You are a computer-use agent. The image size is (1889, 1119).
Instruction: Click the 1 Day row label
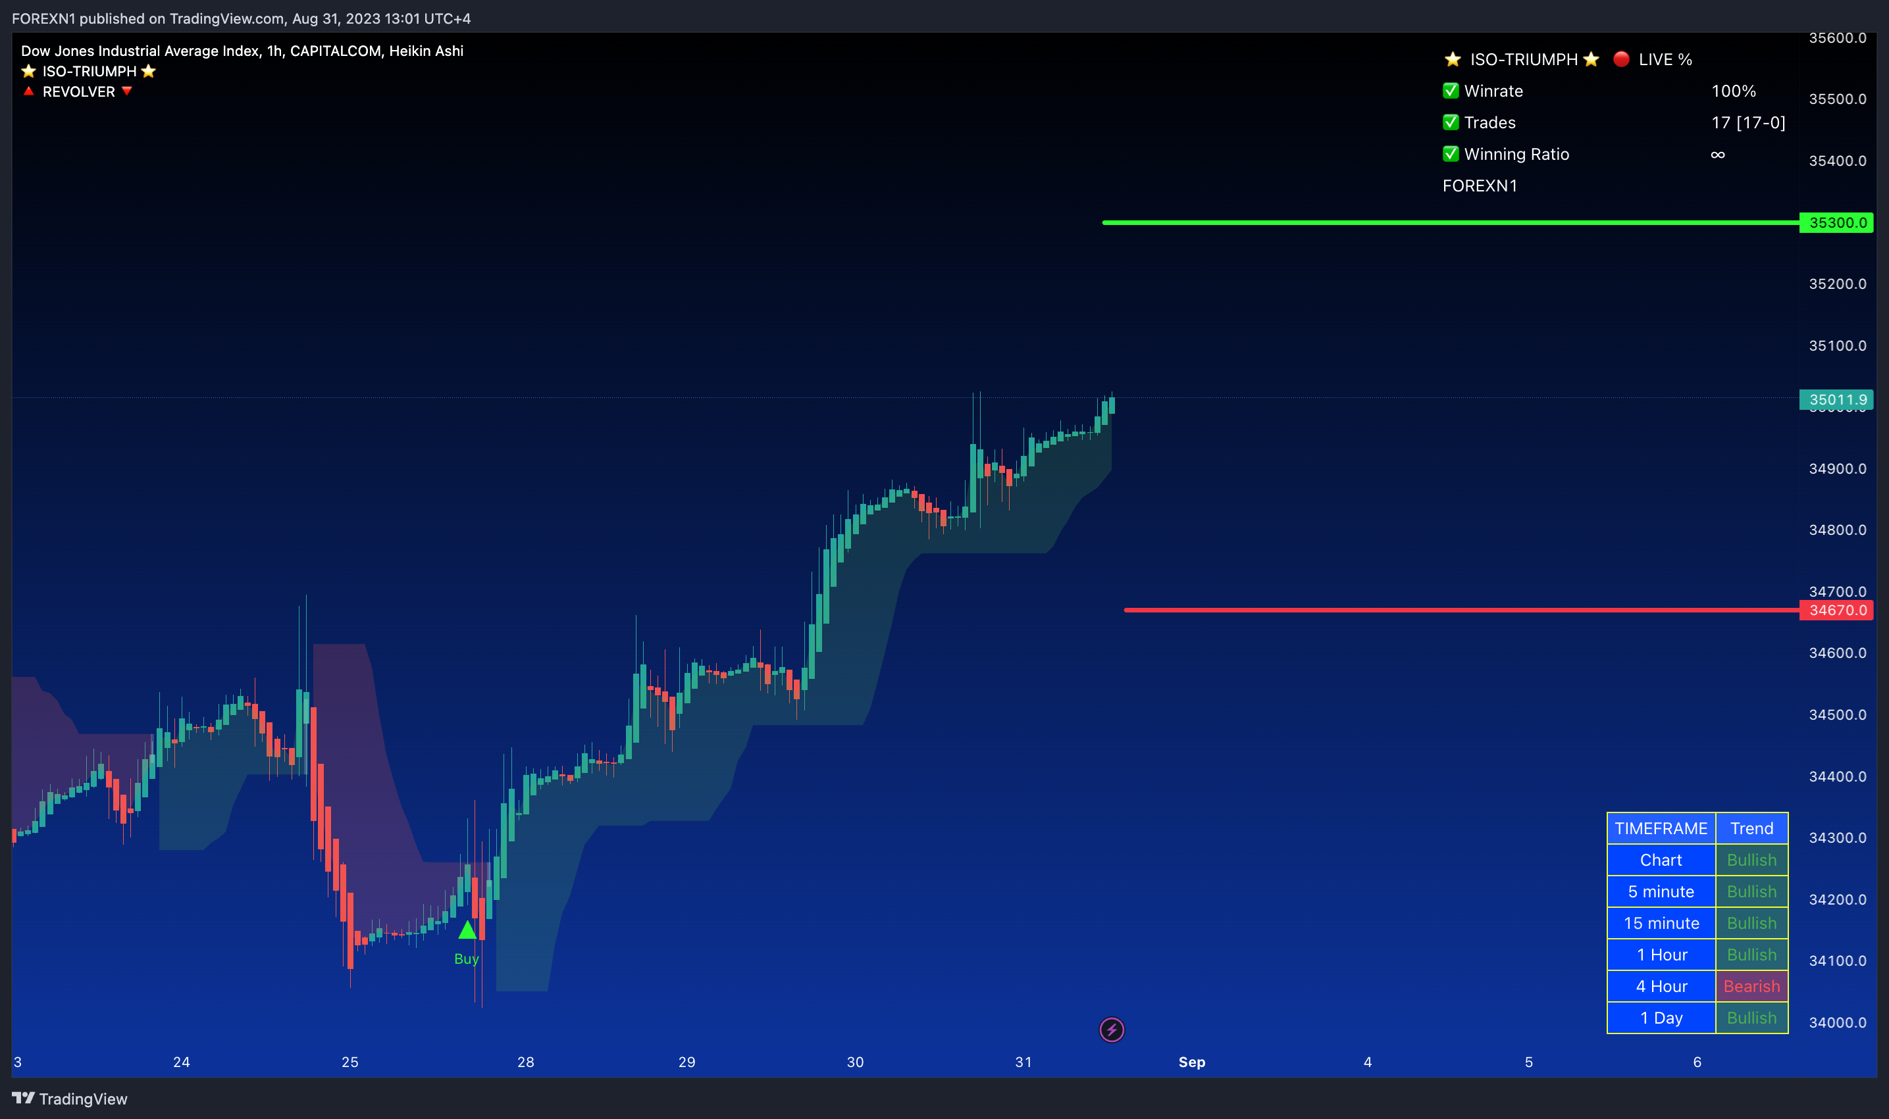[x=1661, y=1018]
